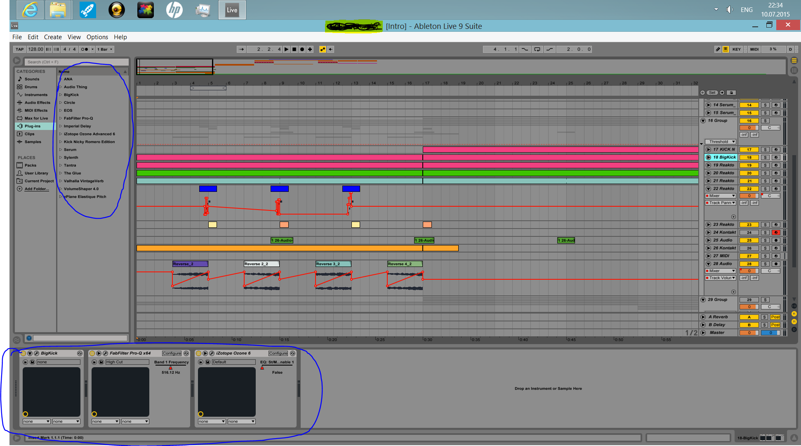Click the iZotope Ozone 6 load preset folder icon
801x446 pixels.
coord(201,362)
